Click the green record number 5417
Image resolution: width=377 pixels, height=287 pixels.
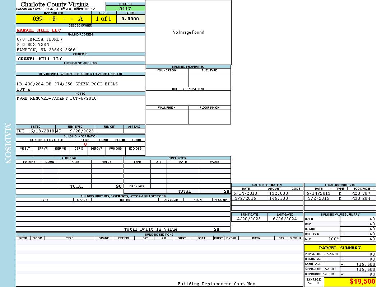coord(125,9)
